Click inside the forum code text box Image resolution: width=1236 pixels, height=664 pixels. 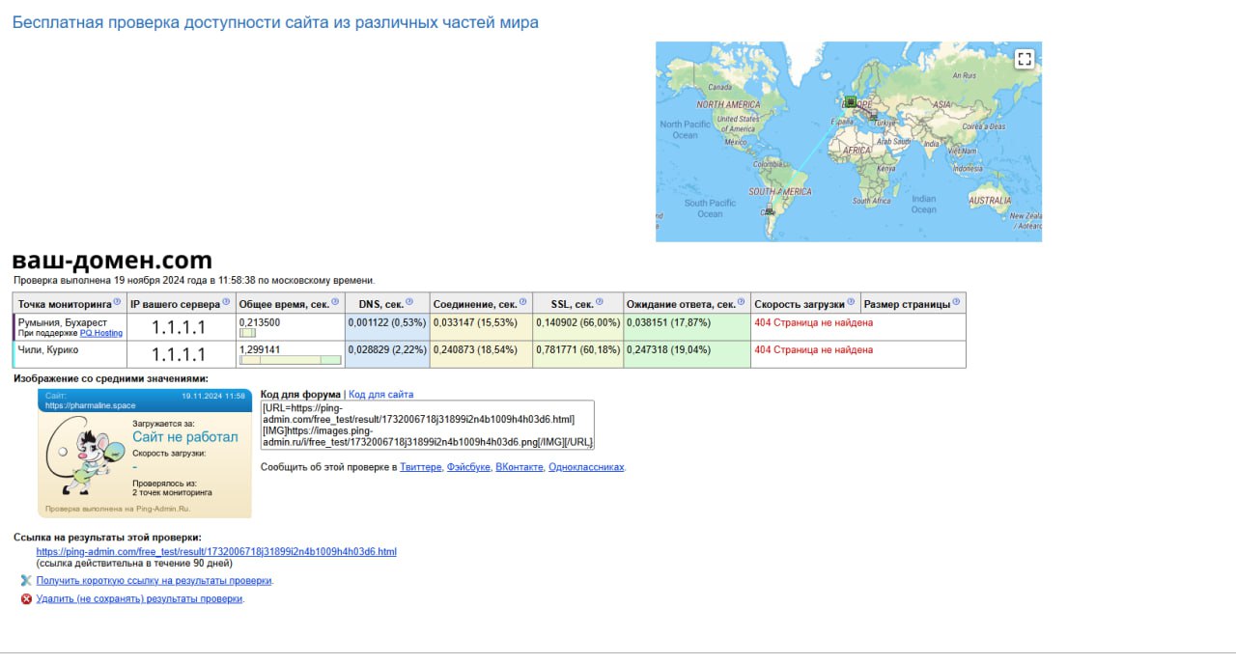coord(428,425)
